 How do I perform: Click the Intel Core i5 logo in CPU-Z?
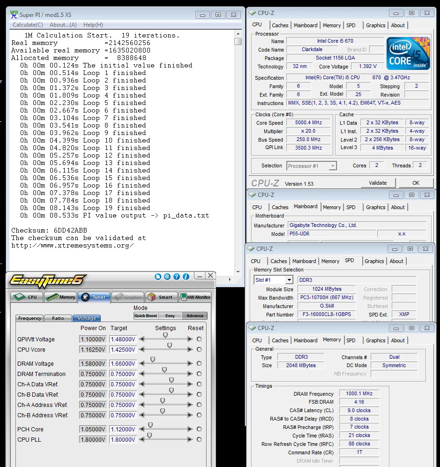pos(408,53)
